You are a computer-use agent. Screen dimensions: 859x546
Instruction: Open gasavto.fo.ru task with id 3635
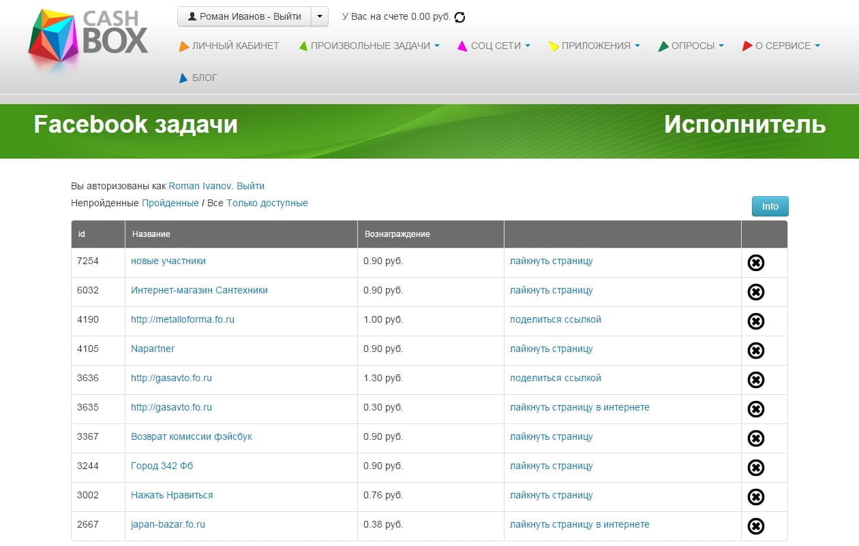click(x=171, y=407)
